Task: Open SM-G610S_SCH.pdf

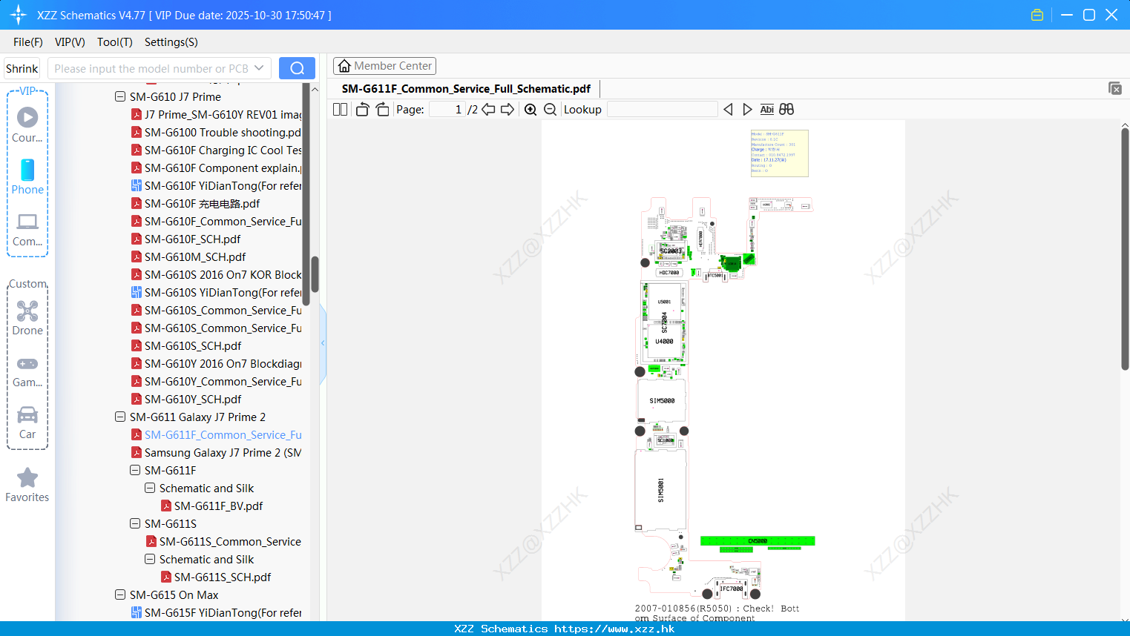Action: (x=186, y=345)
